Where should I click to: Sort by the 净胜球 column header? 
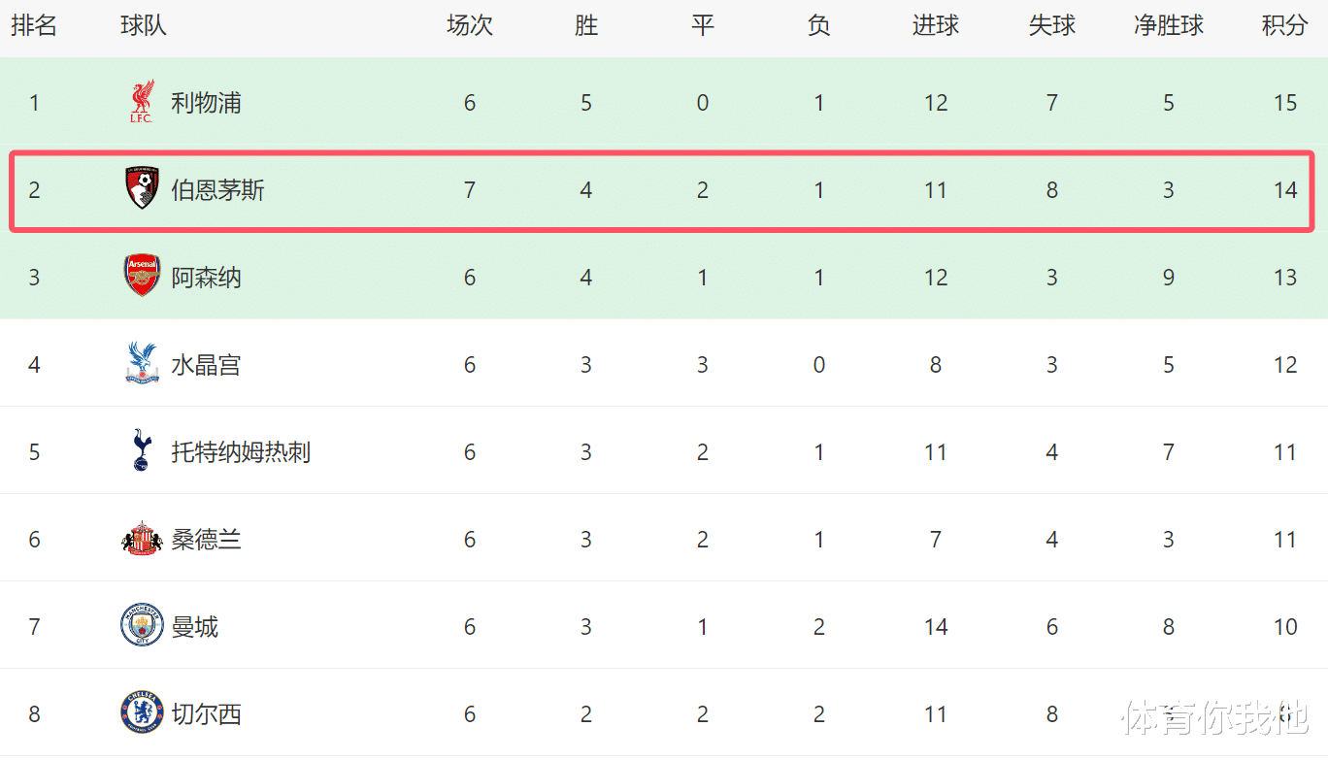[1168, 26]
